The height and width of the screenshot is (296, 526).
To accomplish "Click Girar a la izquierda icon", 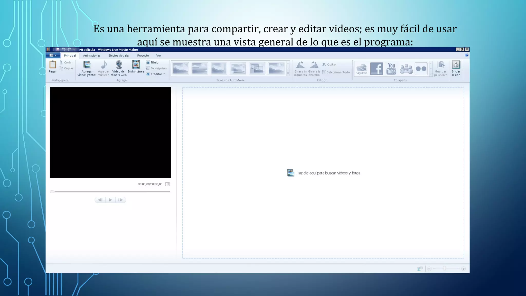I will (x=300, y=65).
